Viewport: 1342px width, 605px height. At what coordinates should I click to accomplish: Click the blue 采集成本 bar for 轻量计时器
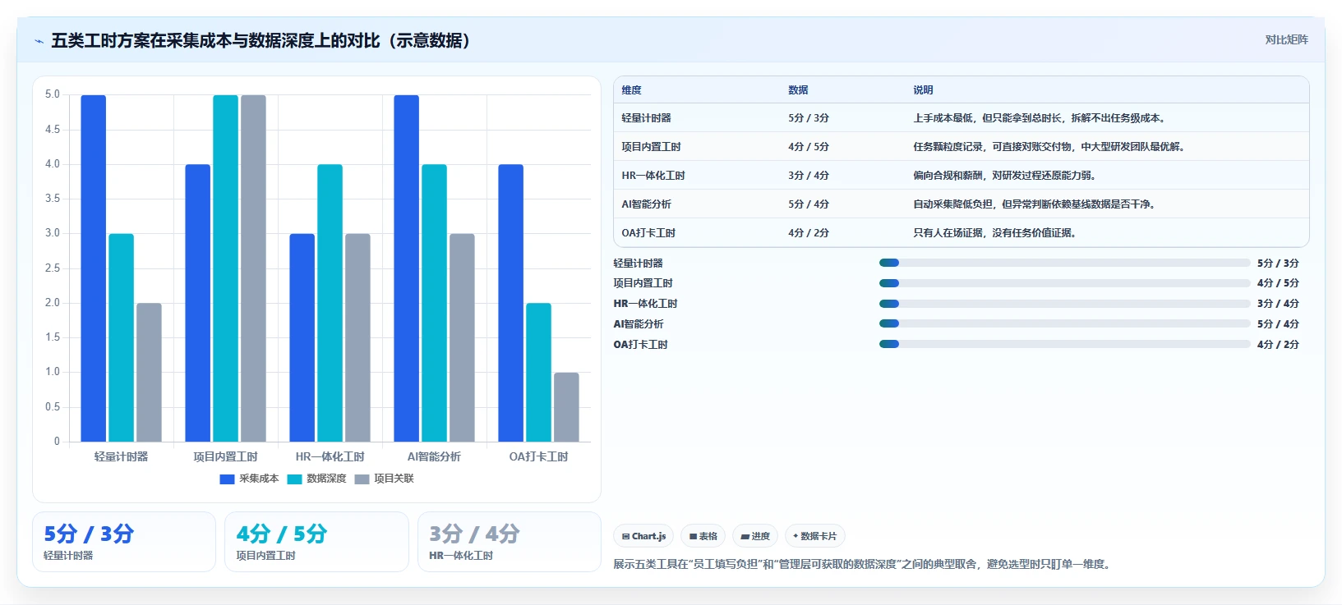point(94,268)
